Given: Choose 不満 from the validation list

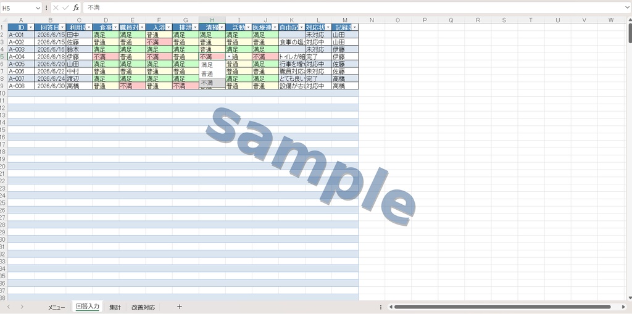Looking at the screenshot, I should click(x=212, y=83).
